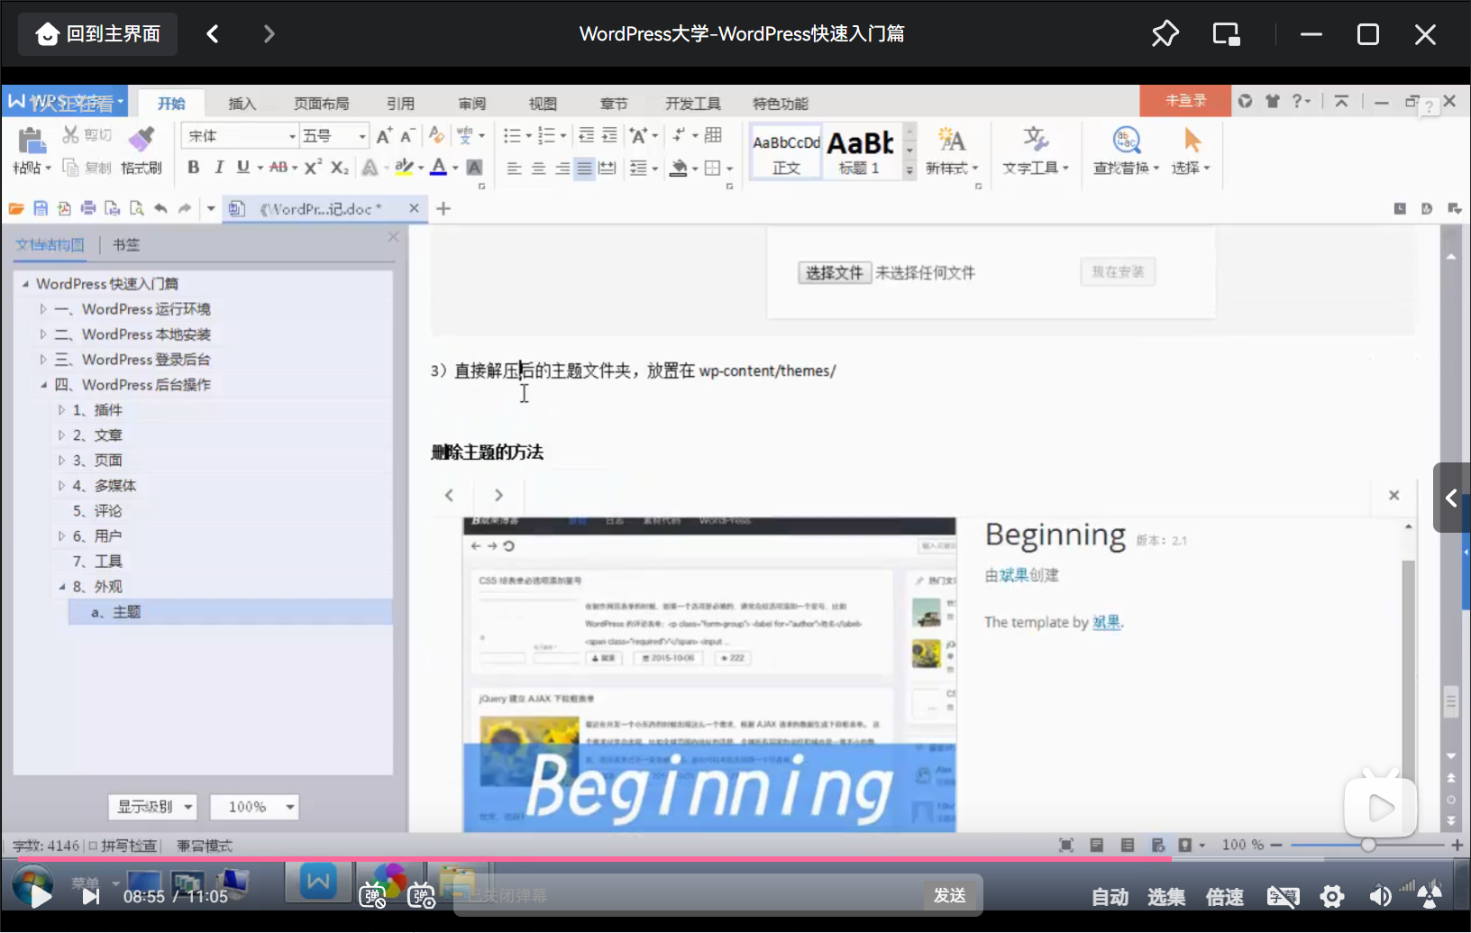Toggle 拼写检查 spell check in status bar
Viewport: 1471px width, 933px height.
coord(123,846)
